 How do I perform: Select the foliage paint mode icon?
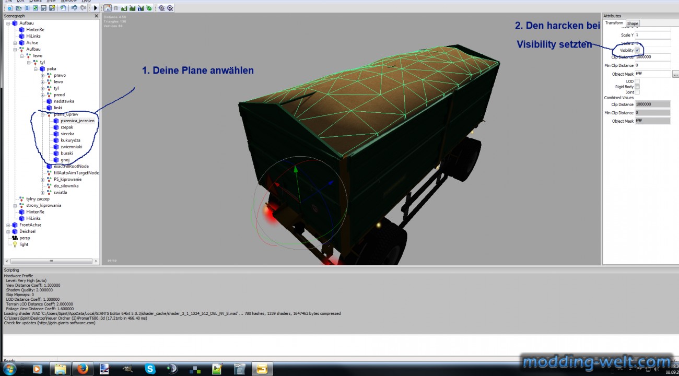tap(149, 8)
